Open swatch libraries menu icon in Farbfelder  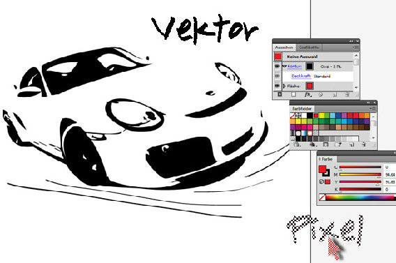click(297, 144)
